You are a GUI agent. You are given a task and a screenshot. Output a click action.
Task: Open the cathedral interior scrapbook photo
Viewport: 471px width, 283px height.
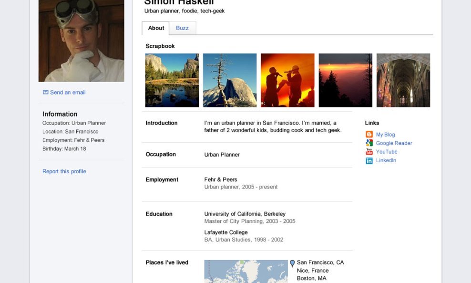coord(403,80)
